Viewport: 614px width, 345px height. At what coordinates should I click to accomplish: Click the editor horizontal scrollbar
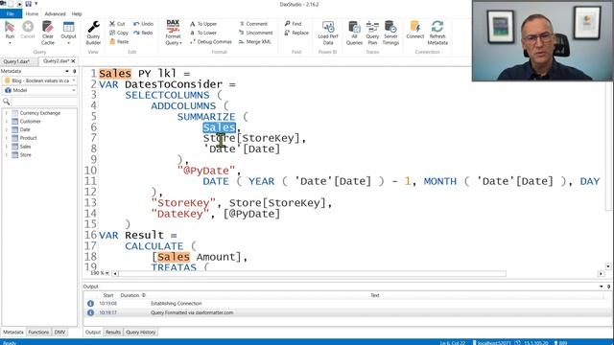[x=312, y=274]
